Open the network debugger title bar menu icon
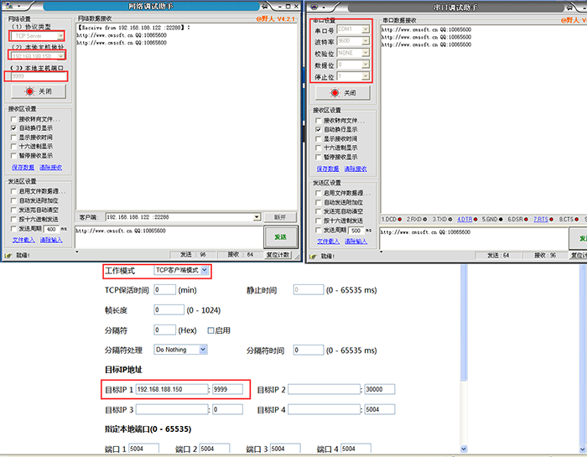The height and width of the screenshot is (457, 587). (x=8, y=6)
